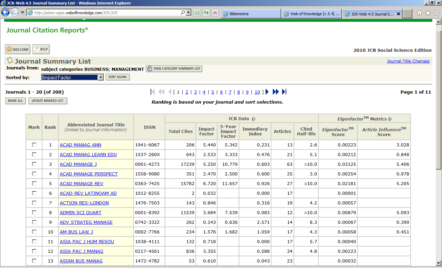The width and height of the screenshot is (442, 268).
Task: Open AM BUS LAW J journal link
Action: tap(76, 232)
